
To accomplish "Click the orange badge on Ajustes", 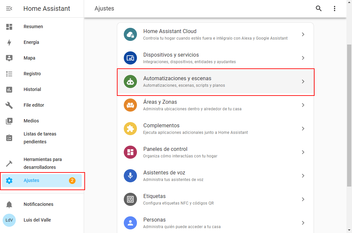I will click(x=72, y=180).
